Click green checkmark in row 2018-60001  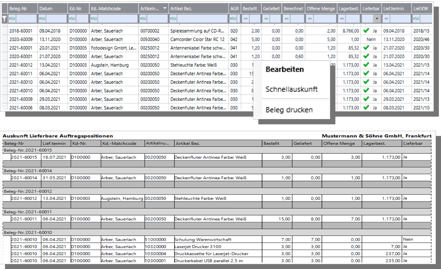point(366,31)
